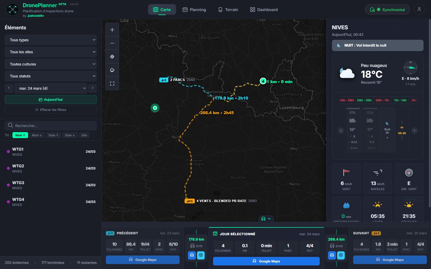Open car route for 179.9 km transfer

[x=192, y=255]
